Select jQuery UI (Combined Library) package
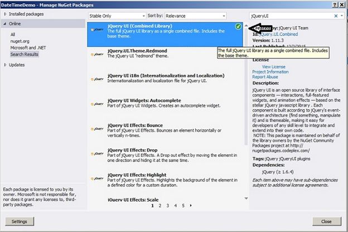The image size is (348, 232). coord(165,35)
